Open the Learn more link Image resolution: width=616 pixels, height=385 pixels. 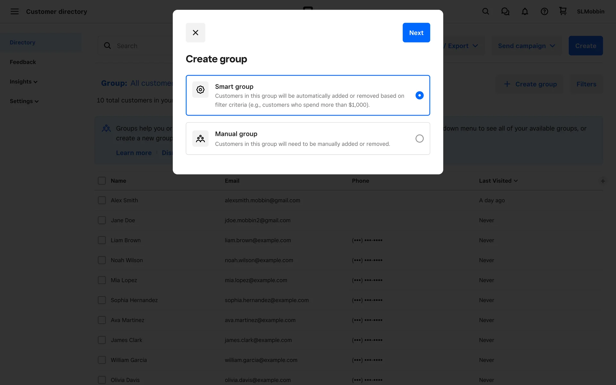click(134, 153)
